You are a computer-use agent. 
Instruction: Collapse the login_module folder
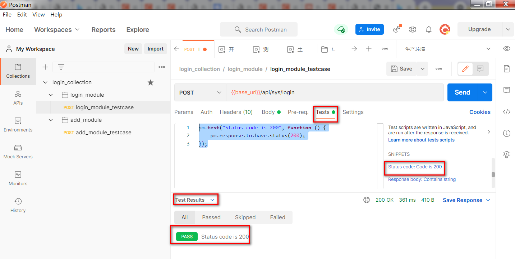click(x=51, y=95)
